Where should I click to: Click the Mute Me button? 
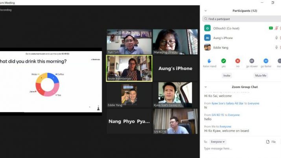tap(261, 75)
